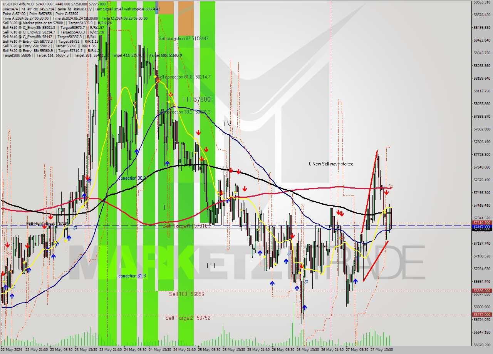Click the '24 May 13:30' time axis label
The width and height of the screenshot is (493, 354).
tap(160, 350)
